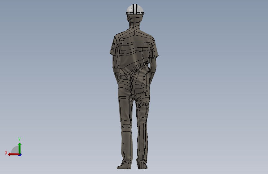Click the red X label of triad
Screen dimensions: 268x174
6,153
